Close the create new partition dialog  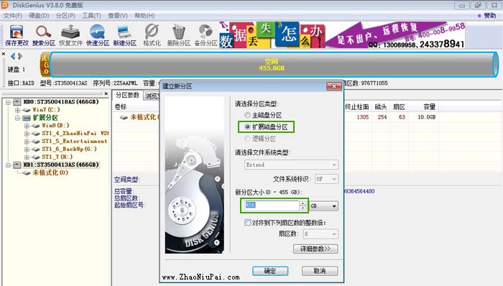pos(334,86)
